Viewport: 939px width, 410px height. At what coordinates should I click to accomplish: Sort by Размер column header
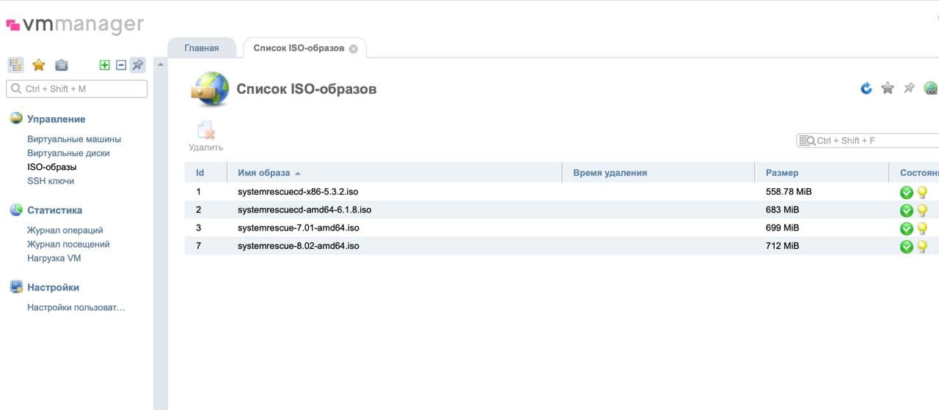click(x=822, y=173)
